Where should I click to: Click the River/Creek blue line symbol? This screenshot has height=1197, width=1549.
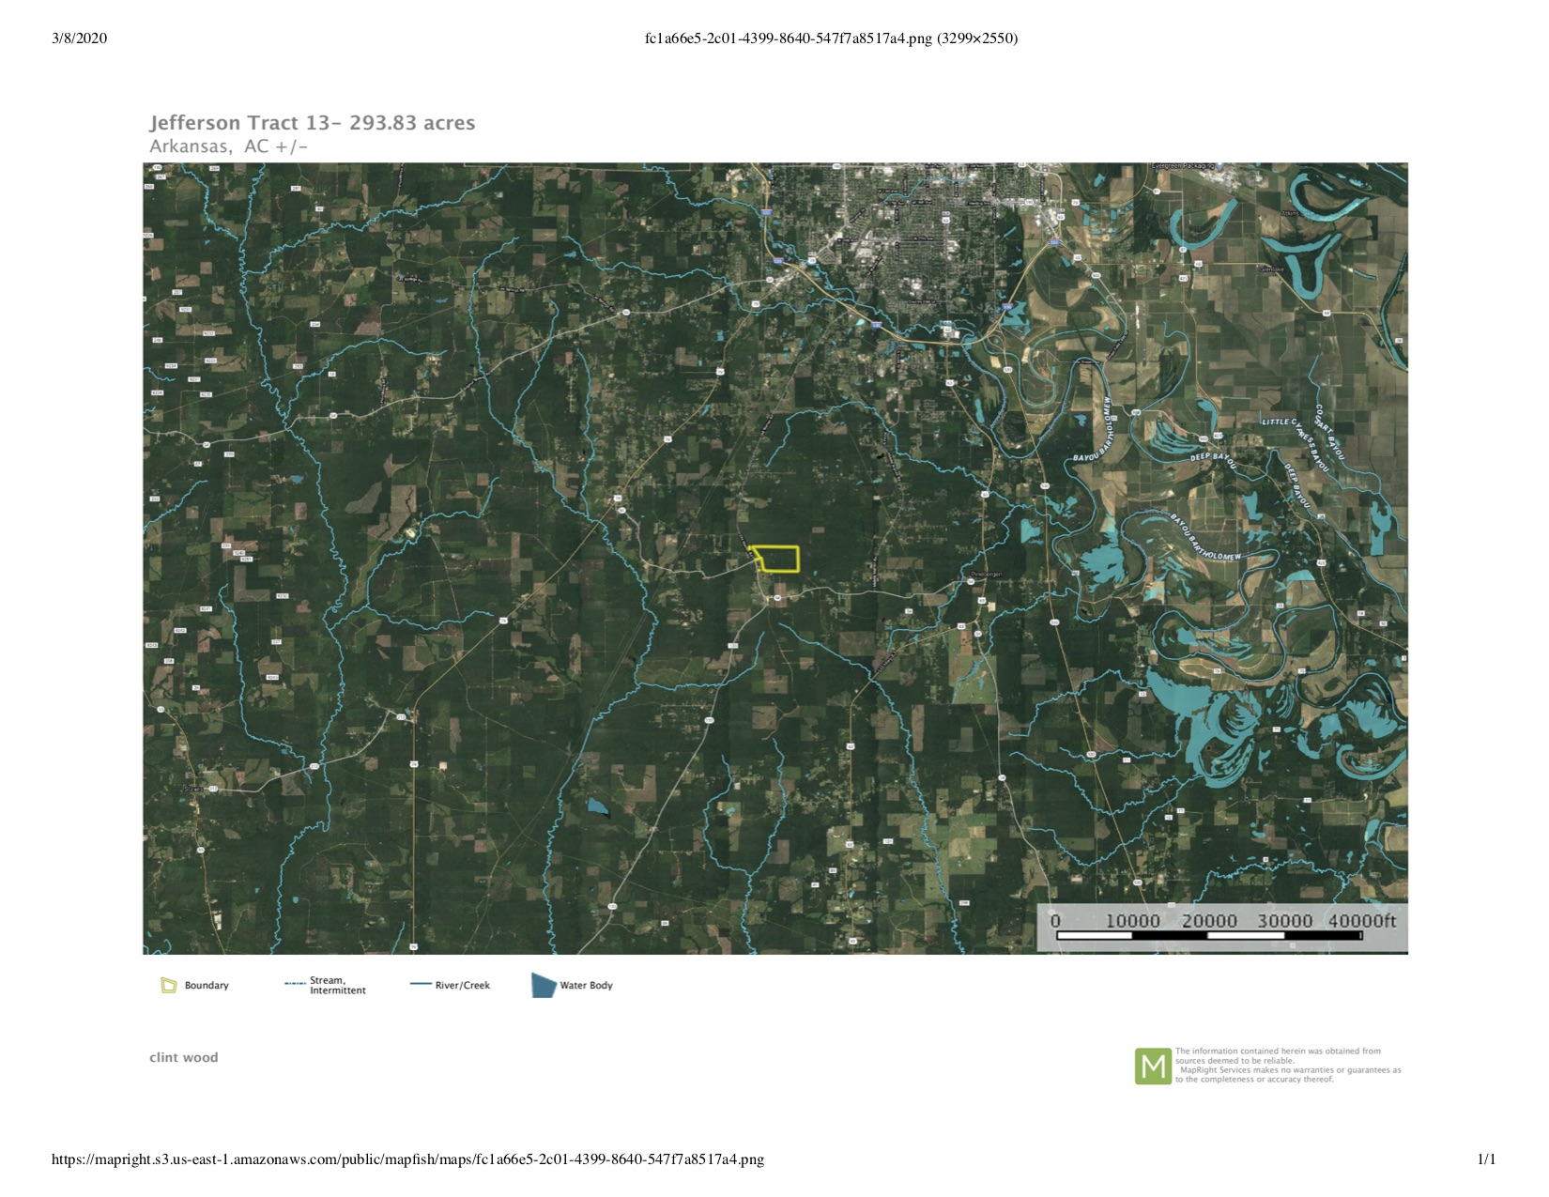(x=420, y=984)
